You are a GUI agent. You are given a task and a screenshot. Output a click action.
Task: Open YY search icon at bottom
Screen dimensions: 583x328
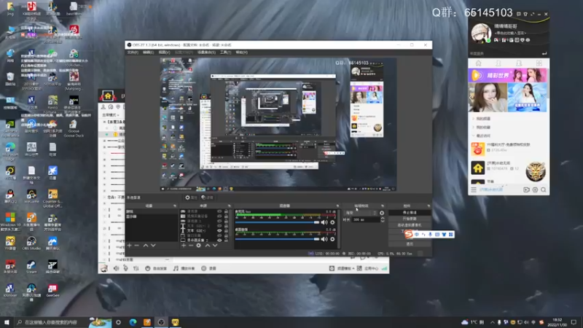coord(544,190)
